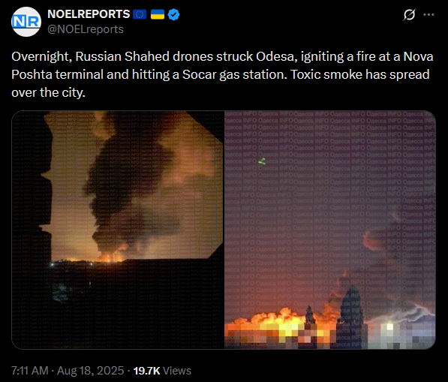The width and height of the screenshot is (448, 382).
Task: Open the NOELREPORTS display name
Action: [89, 14]
